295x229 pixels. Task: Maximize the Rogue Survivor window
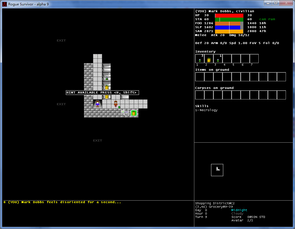276,3
